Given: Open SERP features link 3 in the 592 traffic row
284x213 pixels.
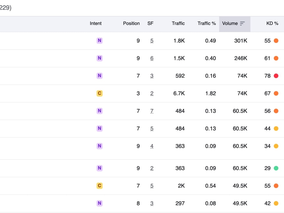Looking at the screenshot, I should (152, 76).
